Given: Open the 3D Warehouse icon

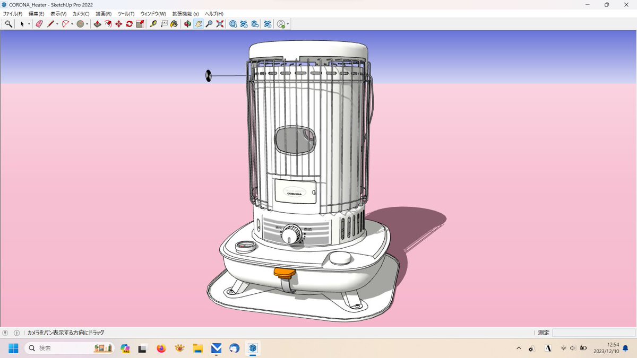Looking at the screenshot, I should [x=233, y=24].
